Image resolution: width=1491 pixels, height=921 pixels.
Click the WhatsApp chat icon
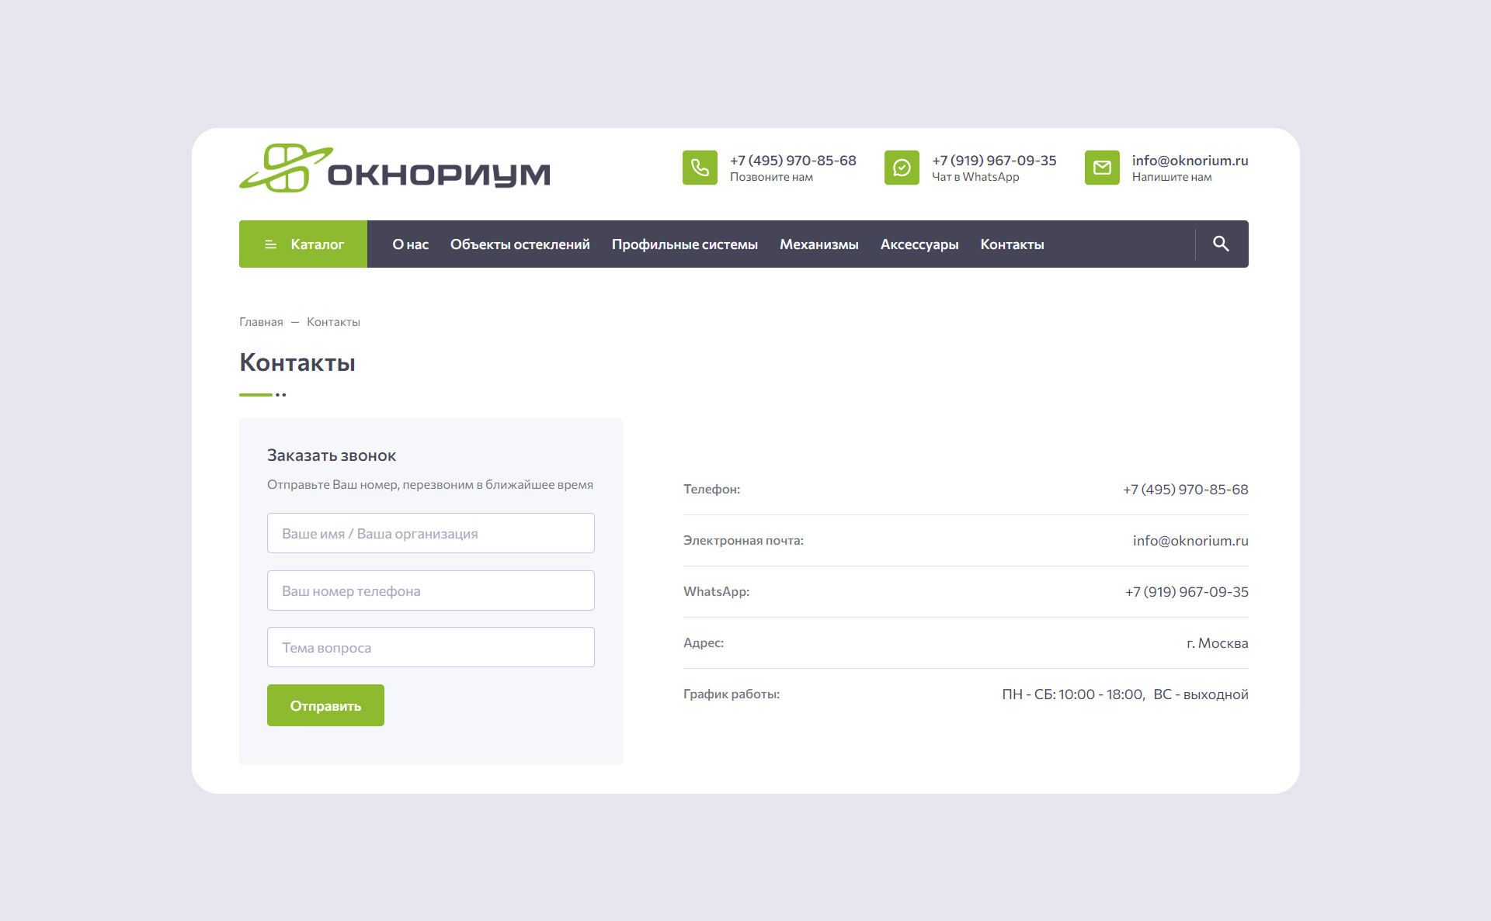[x=902, y=168]
